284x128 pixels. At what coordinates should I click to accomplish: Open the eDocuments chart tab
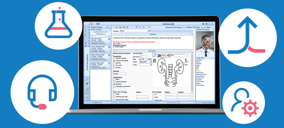(x=200, y=85)
